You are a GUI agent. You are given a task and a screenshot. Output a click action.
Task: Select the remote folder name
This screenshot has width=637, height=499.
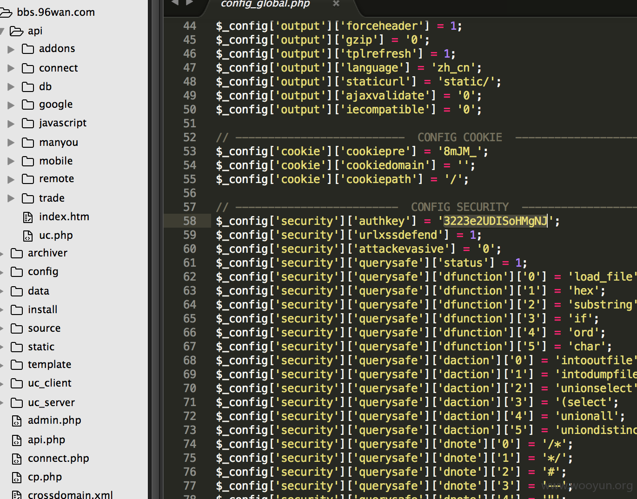[x=56, y=179]
